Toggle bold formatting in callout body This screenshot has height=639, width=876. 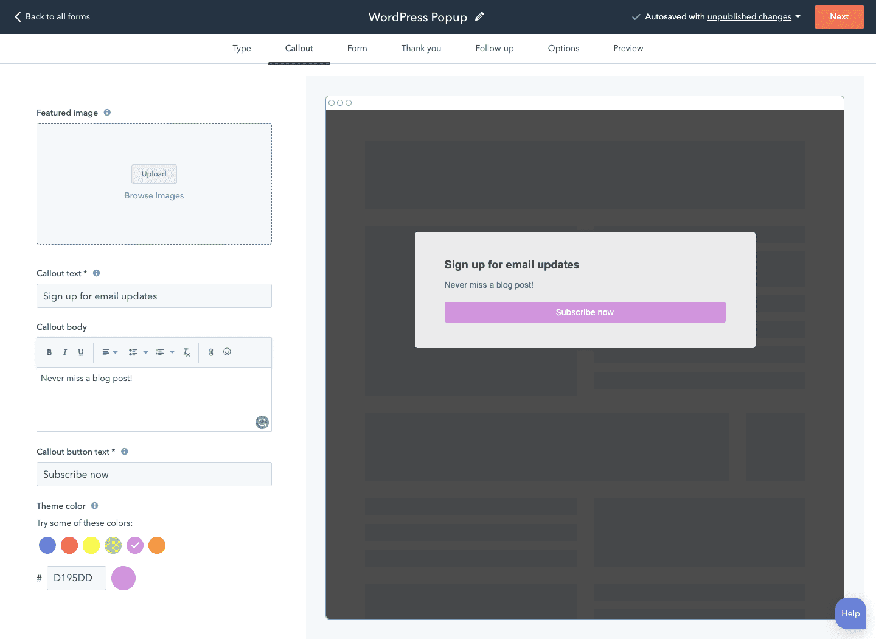(49, 352)
